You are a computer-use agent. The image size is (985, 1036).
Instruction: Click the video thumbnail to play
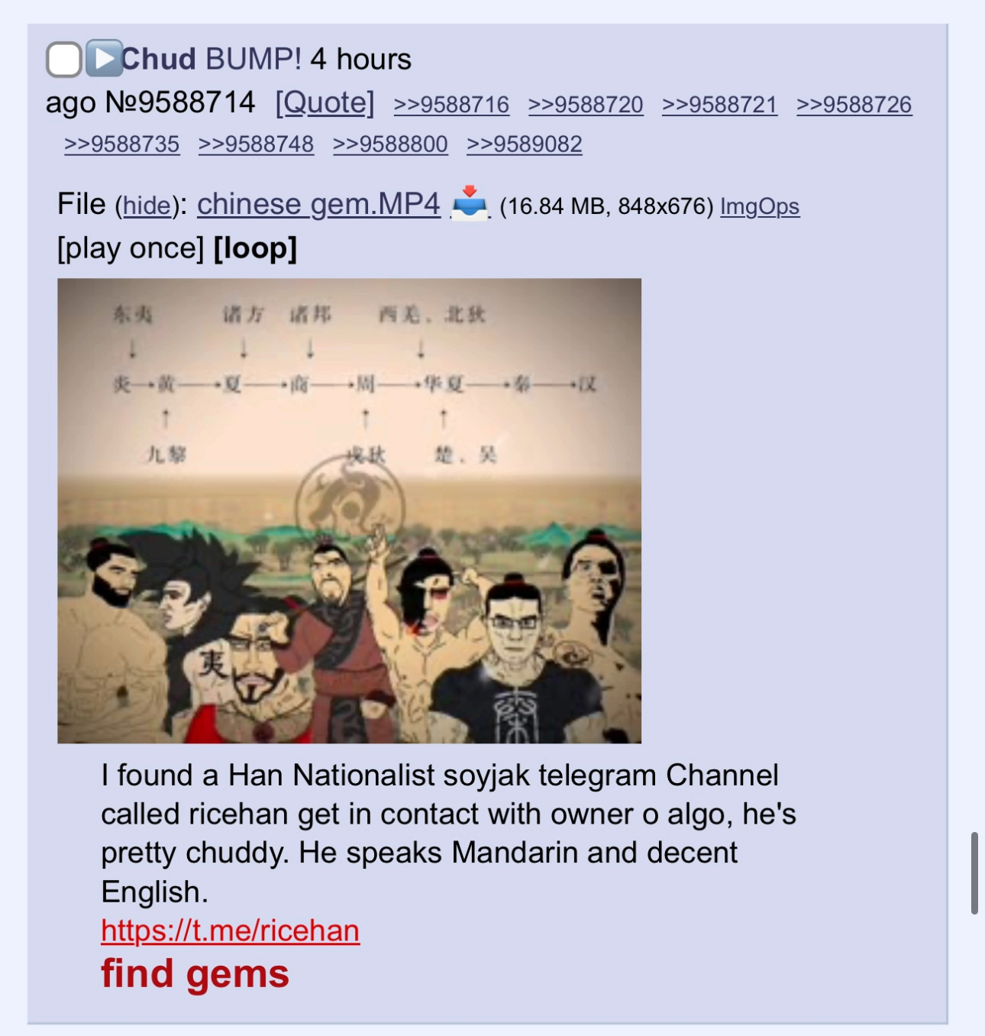(x=349, y=510)
